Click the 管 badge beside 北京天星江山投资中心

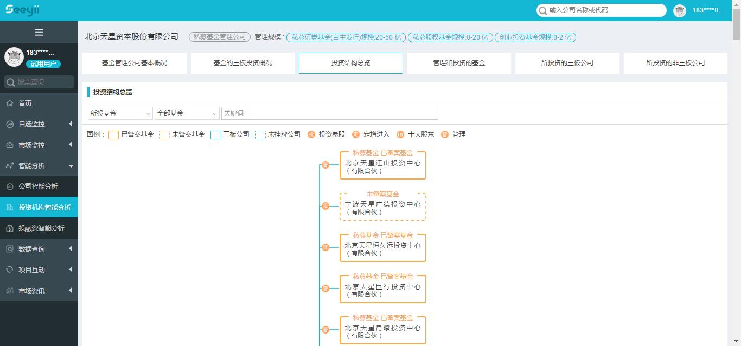[x=325, y=165]
